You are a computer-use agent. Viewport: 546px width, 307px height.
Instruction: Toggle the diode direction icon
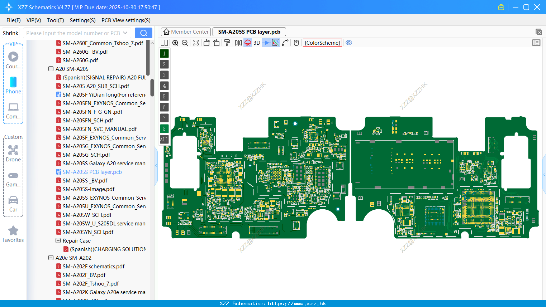pyautogui.click(x=266, y=43)
